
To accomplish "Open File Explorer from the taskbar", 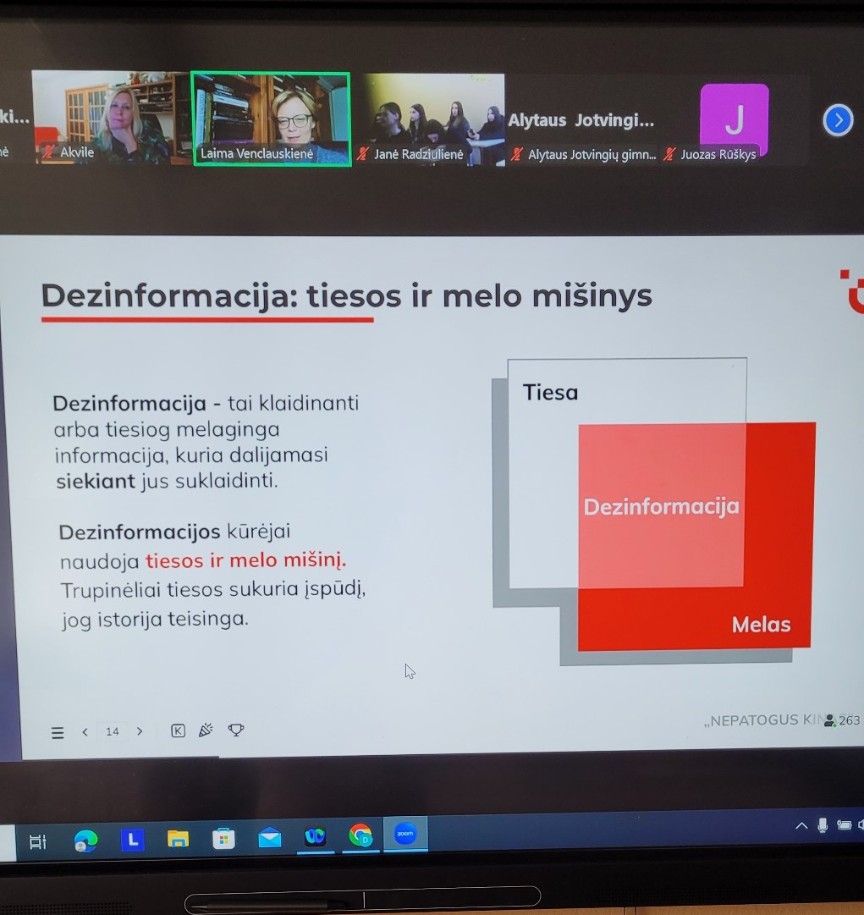I will click(x=178, y=839).
